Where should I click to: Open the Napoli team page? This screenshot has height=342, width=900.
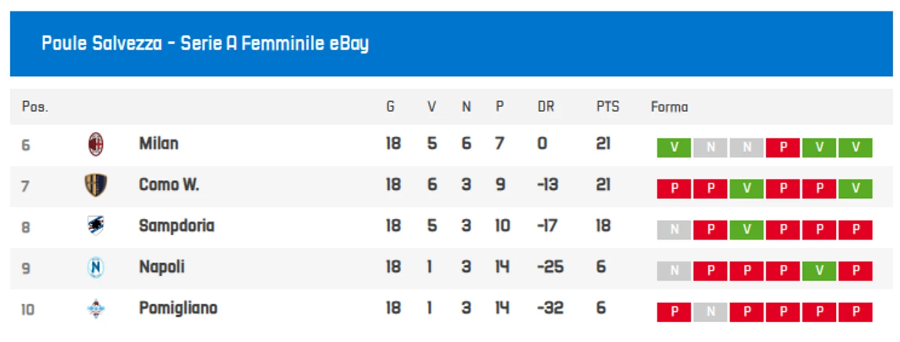tap(162, 267)
